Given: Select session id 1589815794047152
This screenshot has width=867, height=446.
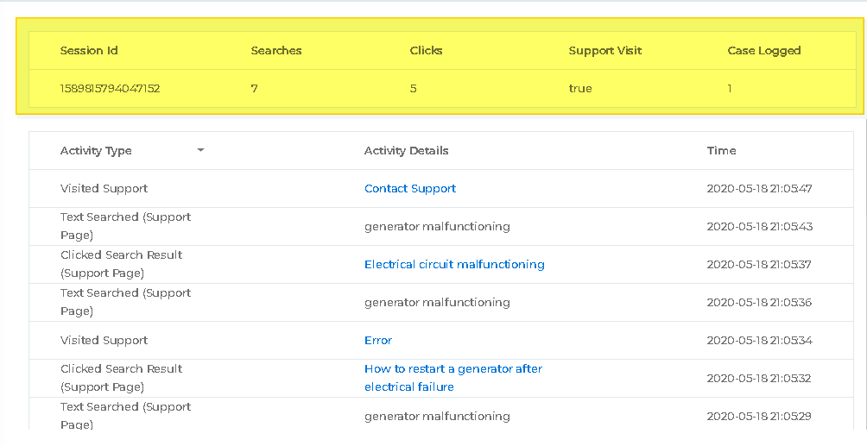Looking at the screenshot, I should pos(110,88).
